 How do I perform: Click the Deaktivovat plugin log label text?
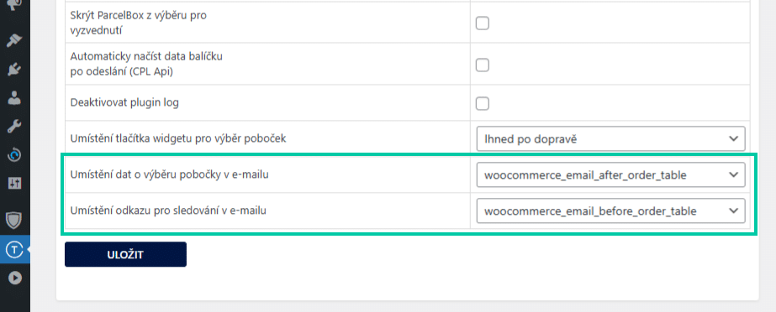124,103
